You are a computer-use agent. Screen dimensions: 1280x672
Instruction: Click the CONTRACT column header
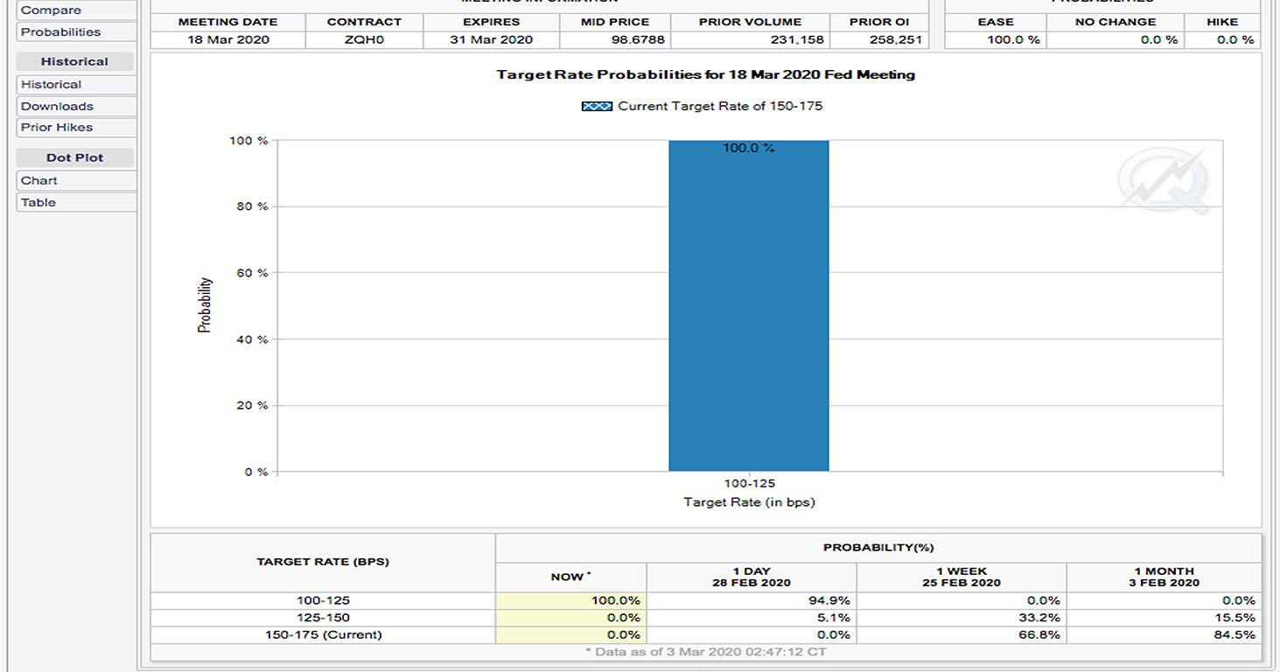[x=364, y=22]
